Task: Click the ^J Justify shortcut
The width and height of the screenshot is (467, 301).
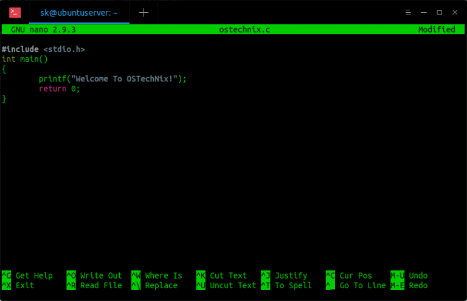Action: tap(284, 275)
